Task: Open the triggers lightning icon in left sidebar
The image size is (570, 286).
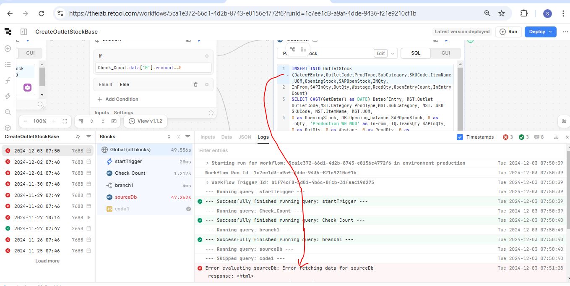Action: [x=8, y=96]
